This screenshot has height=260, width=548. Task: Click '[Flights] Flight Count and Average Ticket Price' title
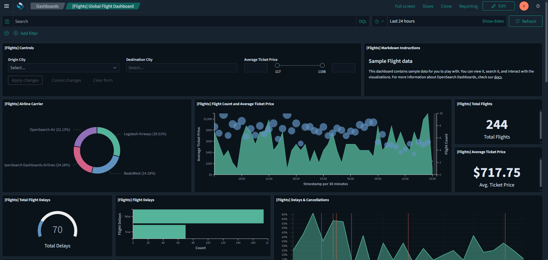(235, 104)
